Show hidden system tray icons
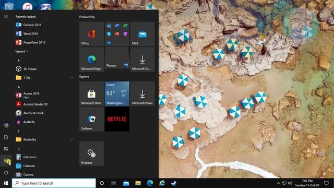The width and height of the screenshot is (334, 188). pos(278,183)
